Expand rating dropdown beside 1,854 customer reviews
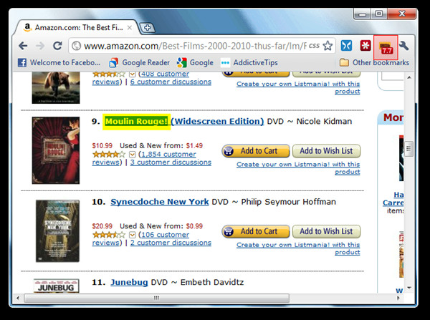 coord(133,155)
